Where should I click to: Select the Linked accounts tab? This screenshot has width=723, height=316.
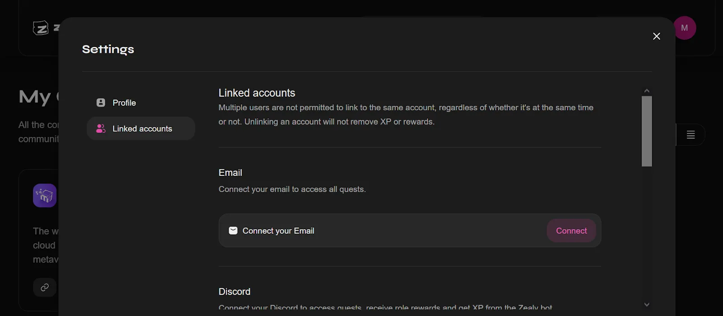point(141,129)
